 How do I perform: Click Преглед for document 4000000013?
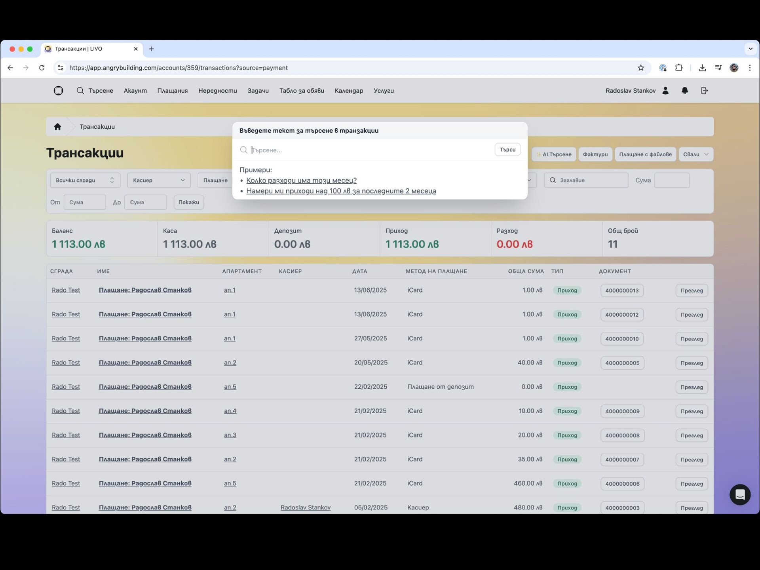(691, 291)
